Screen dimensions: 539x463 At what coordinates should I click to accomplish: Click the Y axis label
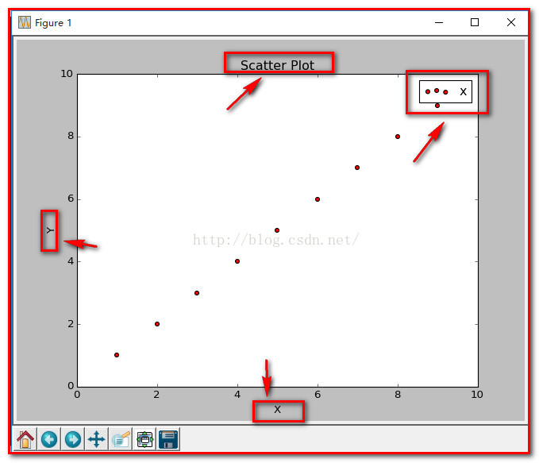pos(50,230)
